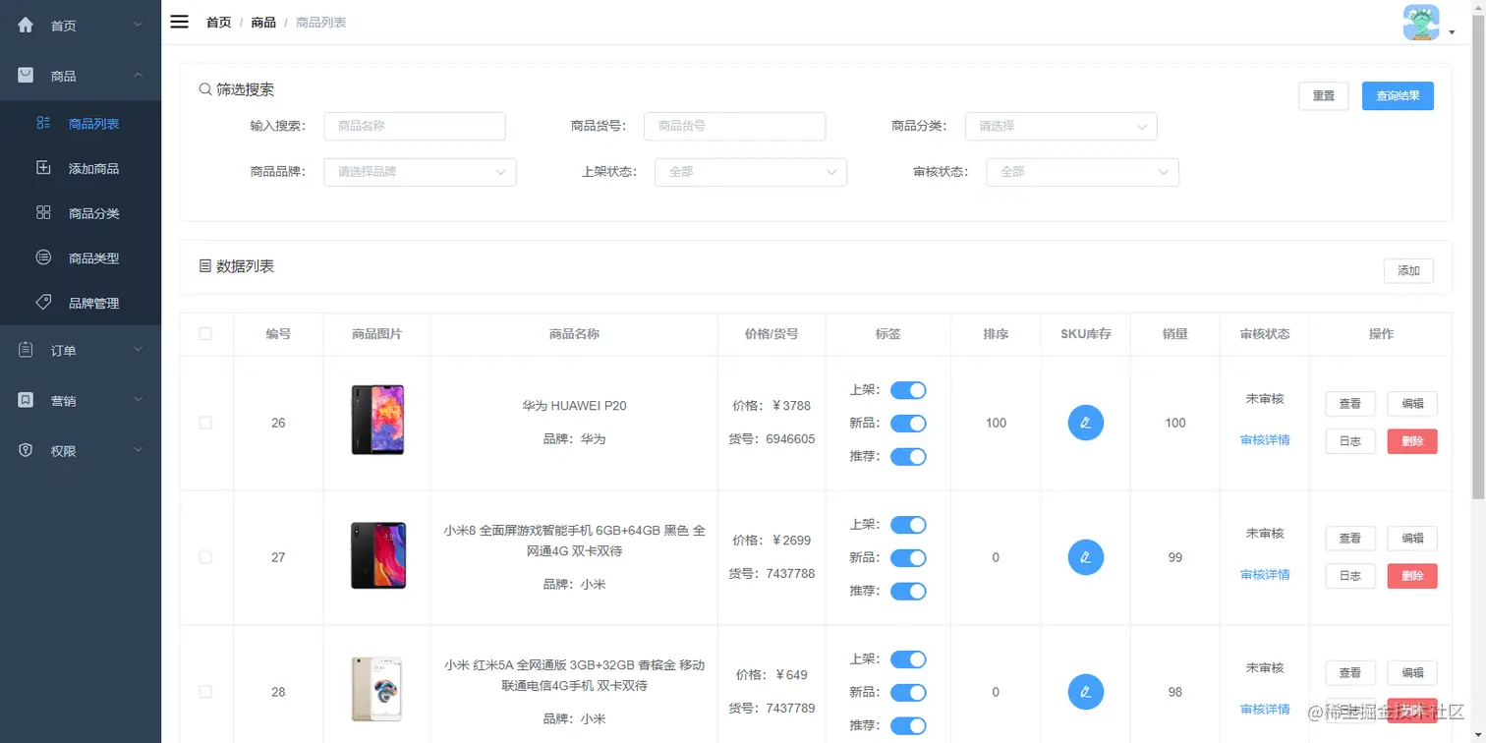This screenshot has height=743, width=1486.
Task: Click the 筛选搜索 magnifier icon
Action: click(x=205, y=89)
